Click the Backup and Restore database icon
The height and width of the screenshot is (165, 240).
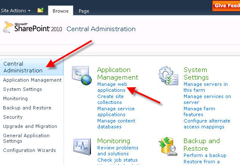pos(168,146)
